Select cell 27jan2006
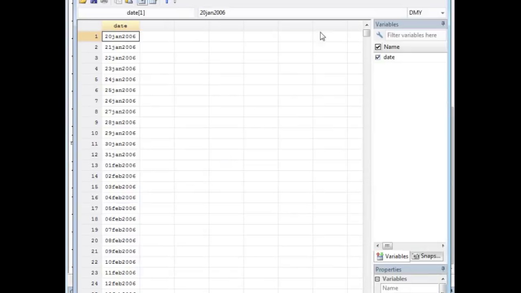 [120, 112]
